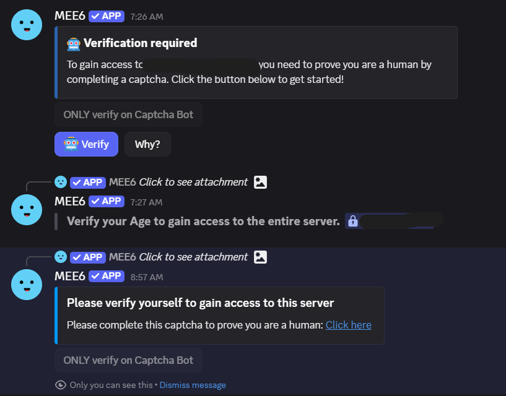Click the APP badge in the reply preview line
The image size is (506, 396).
(88, 182)
